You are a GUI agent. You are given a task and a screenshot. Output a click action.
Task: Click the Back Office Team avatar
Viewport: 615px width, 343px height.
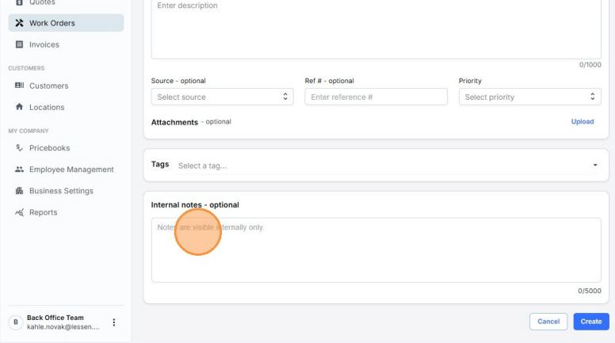tap(14, 322)
